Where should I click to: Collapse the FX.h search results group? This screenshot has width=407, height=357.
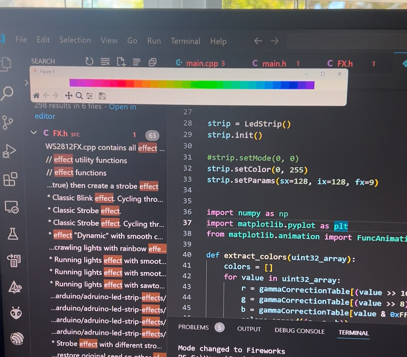coord(34,133)
